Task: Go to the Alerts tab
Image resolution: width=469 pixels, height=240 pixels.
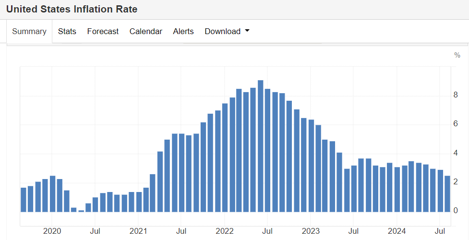Action: (x=183, y=31)
